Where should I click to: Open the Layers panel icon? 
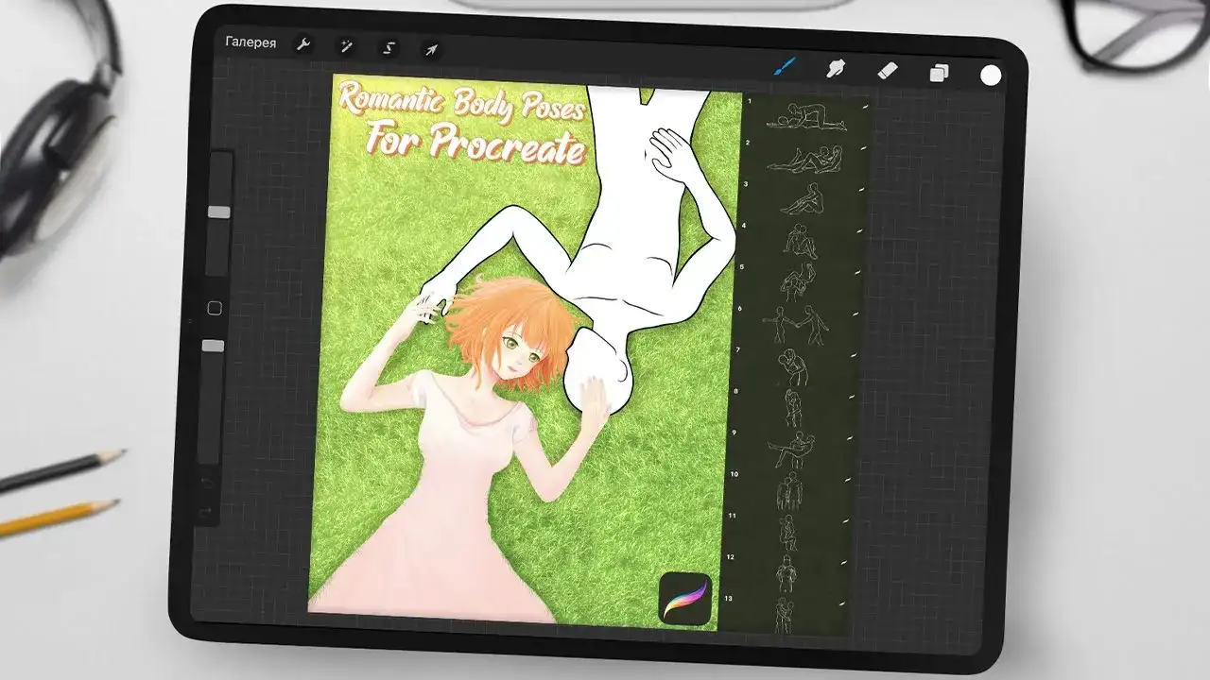pos(939,73)
